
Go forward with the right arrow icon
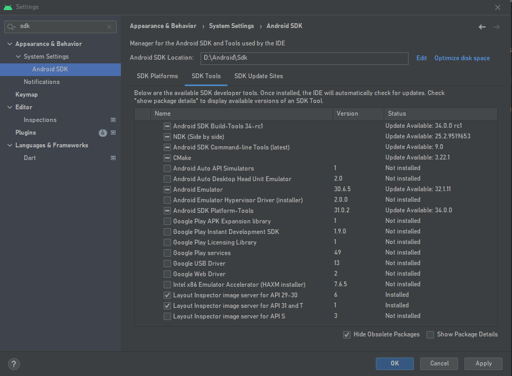496,27
